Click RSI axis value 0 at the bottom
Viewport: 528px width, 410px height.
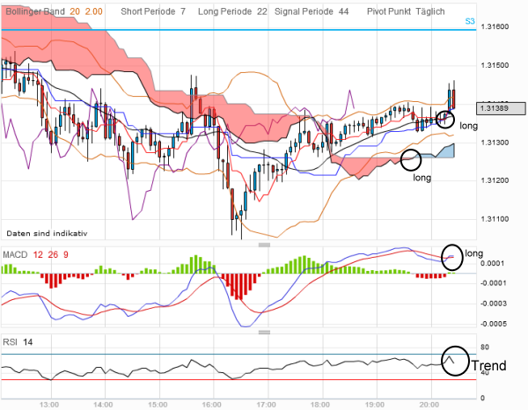pos(482,399)
